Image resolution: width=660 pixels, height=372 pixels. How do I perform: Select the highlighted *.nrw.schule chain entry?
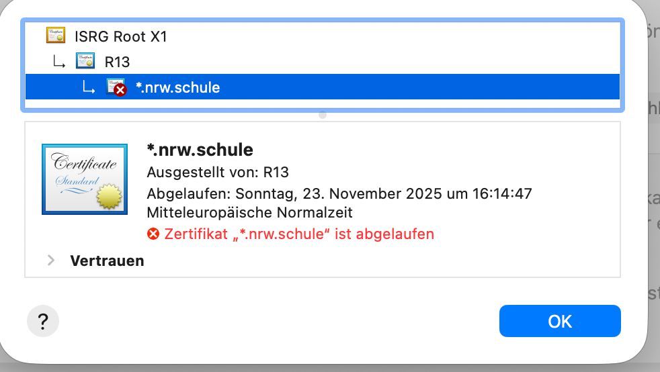[177, 87]
